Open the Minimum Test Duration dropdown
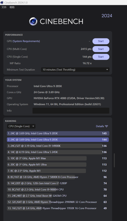 point(75,70)
